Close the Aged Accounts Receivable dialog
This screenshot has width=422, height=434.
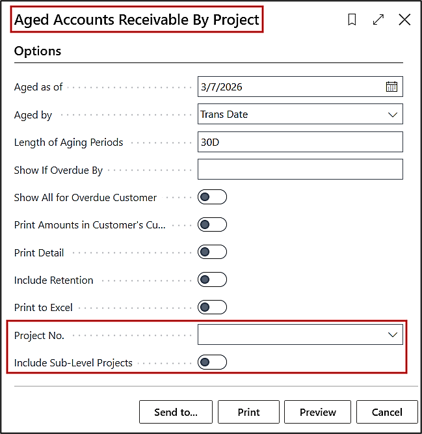pos(404,20)
